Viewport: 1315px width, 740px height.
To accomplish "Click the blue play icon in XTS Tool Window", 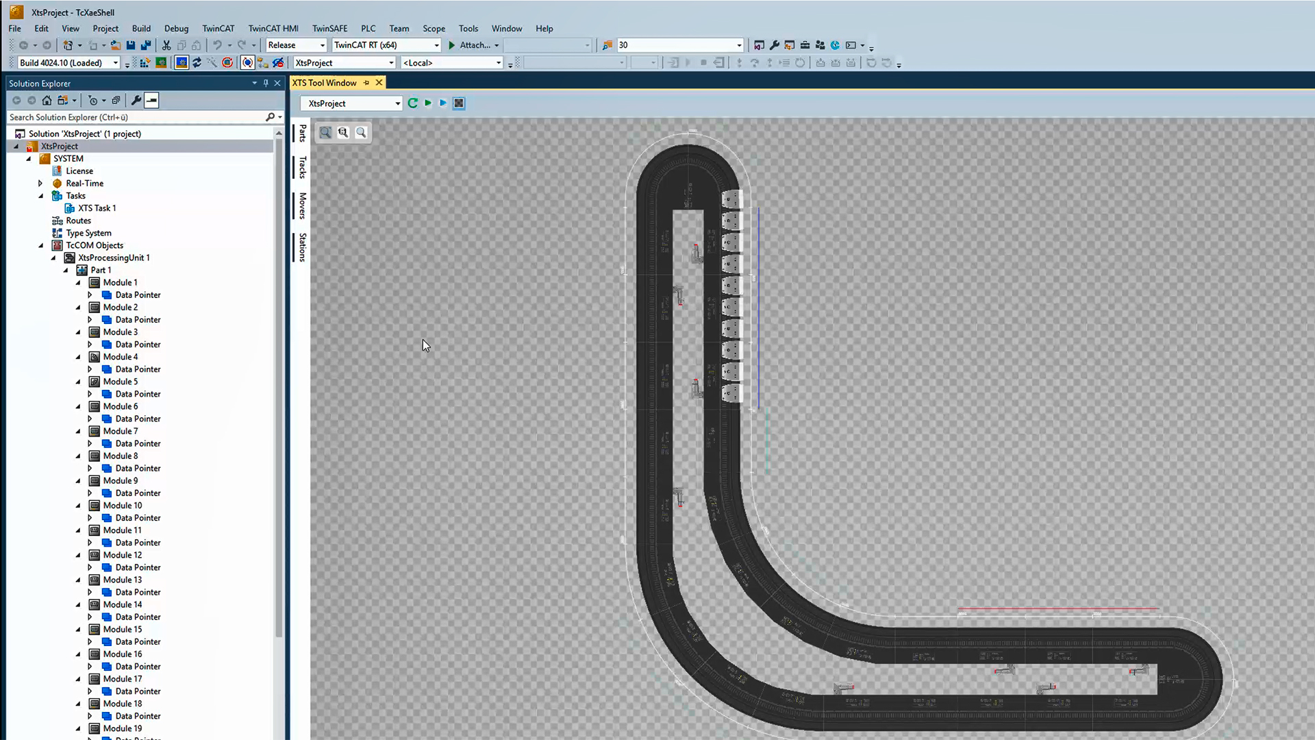I will 442,103.
